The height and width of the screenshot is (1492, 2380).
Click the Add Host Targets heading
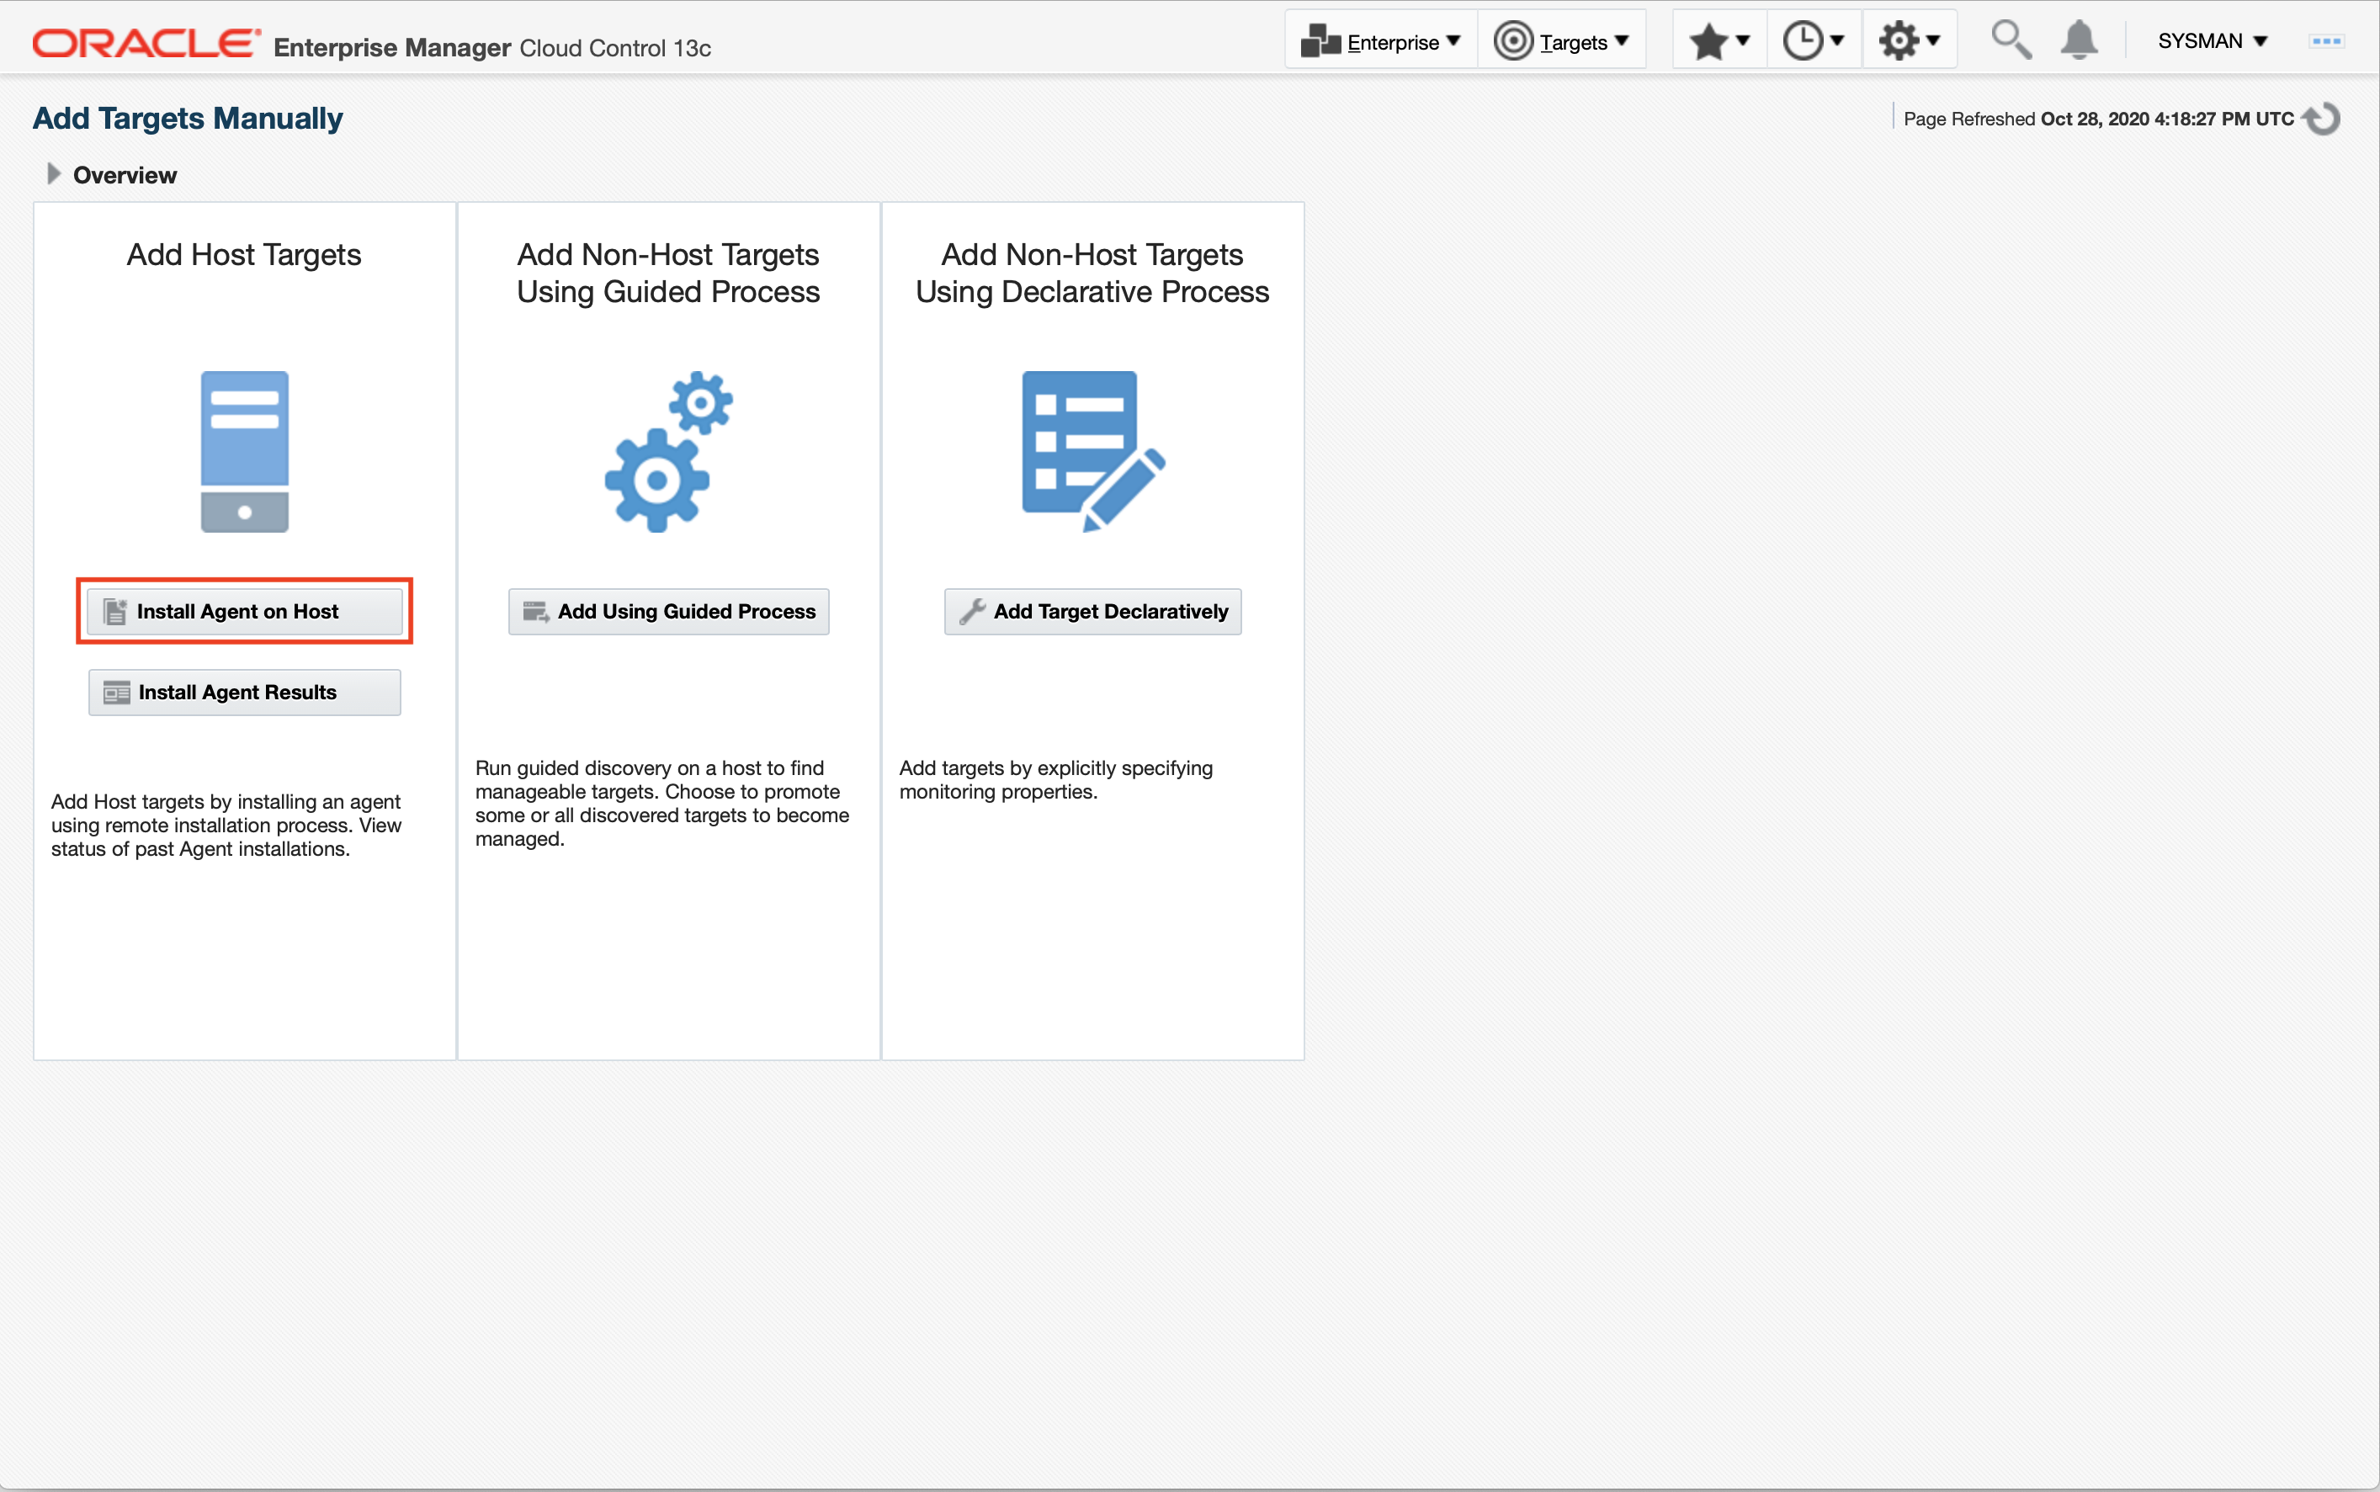point(244,255)
